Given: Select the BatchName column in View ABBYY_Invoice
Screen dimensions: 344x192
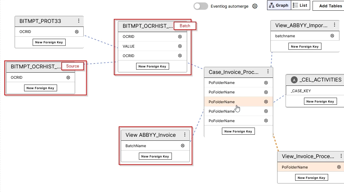Looking at the screenshot, I should [136, 146].
